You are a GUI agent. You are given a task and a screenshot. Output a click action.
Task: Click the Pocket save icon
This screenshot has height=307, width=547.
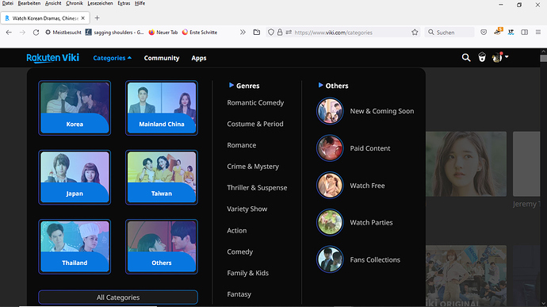click(x=484, y=33)
